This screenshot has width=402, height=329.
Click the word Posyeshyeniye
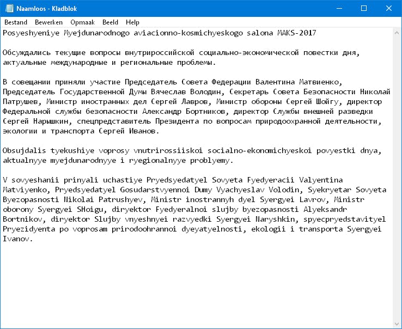click(x=31, y=33)
